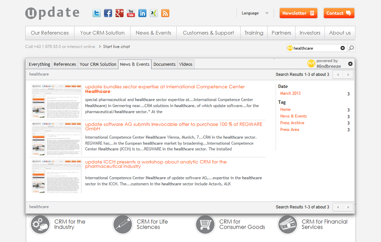Filter by News & Events tag

click(x=294, y=116)
